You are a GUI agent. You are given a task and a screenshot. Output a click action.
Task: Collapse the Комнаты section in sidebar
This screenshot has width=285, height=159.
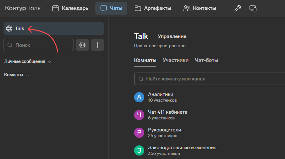pyautogui.click(x=16, y=75)
